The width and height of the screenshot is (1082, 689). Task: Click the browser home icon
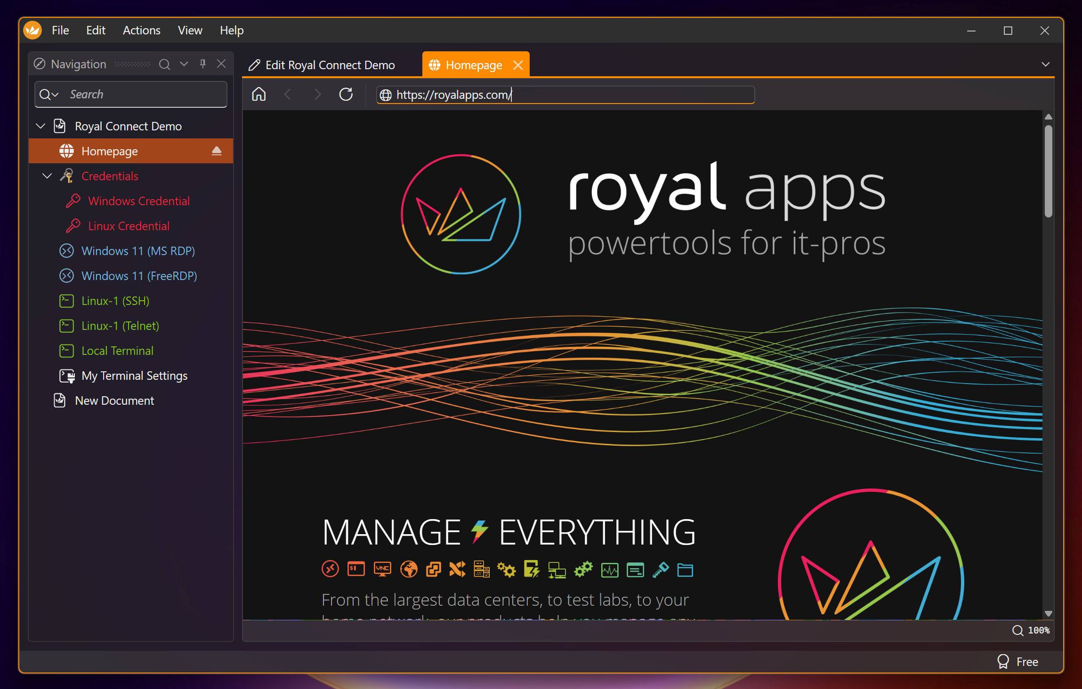(258, 95)
